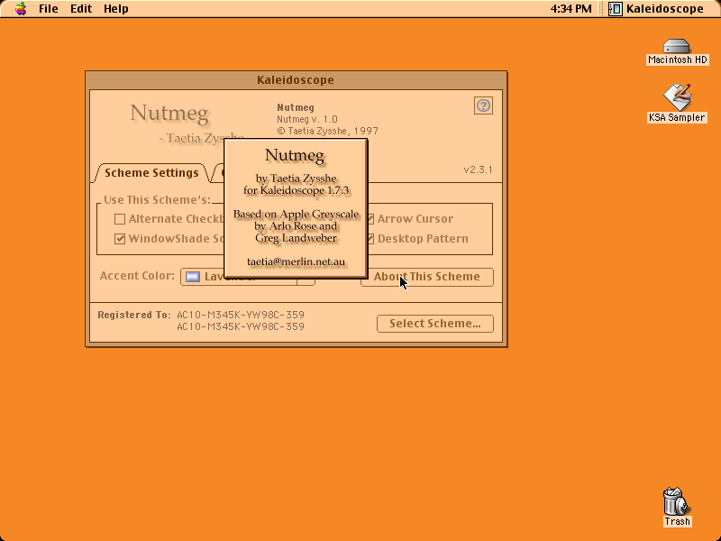Click the '© Taetia Zysshe, 1997' copyright text
The height and width of the screenshot is (541, 721).
pos(327,131)
